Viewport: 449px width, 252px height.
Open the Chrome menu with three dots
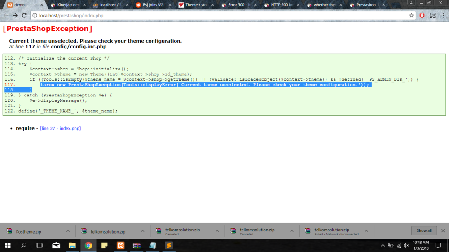pyautogui.click(x=443, y=15)
